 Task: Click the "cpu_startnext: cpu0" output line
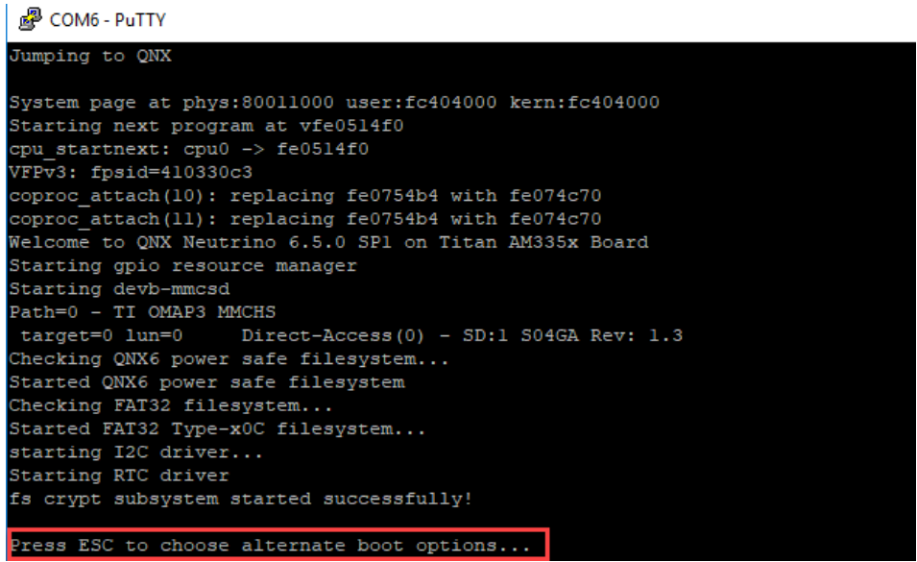pyautogui.click(x=189, y=149)
